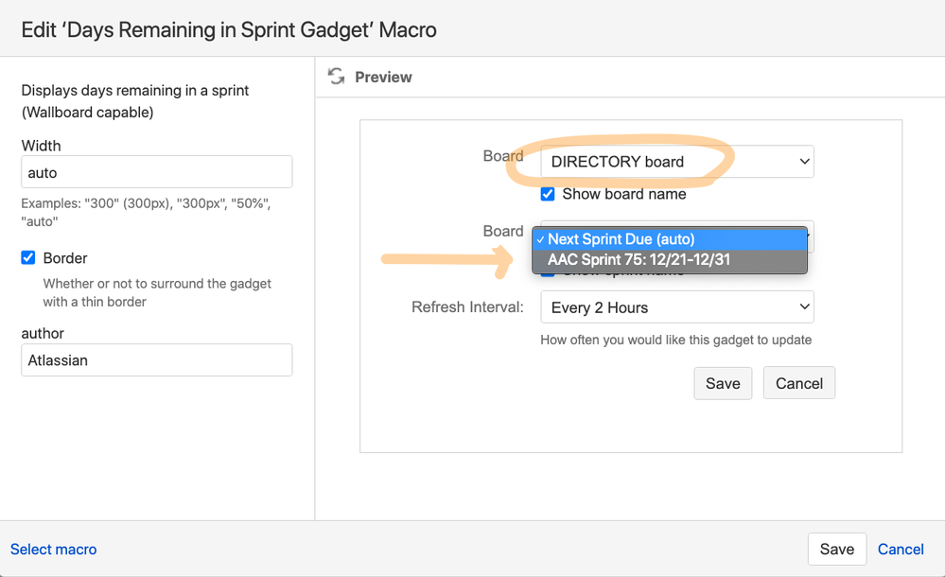Toggle the Show board name checkbox
This screenshot has height=577, width=945.
pyautogui.click(x=548, y=194)
